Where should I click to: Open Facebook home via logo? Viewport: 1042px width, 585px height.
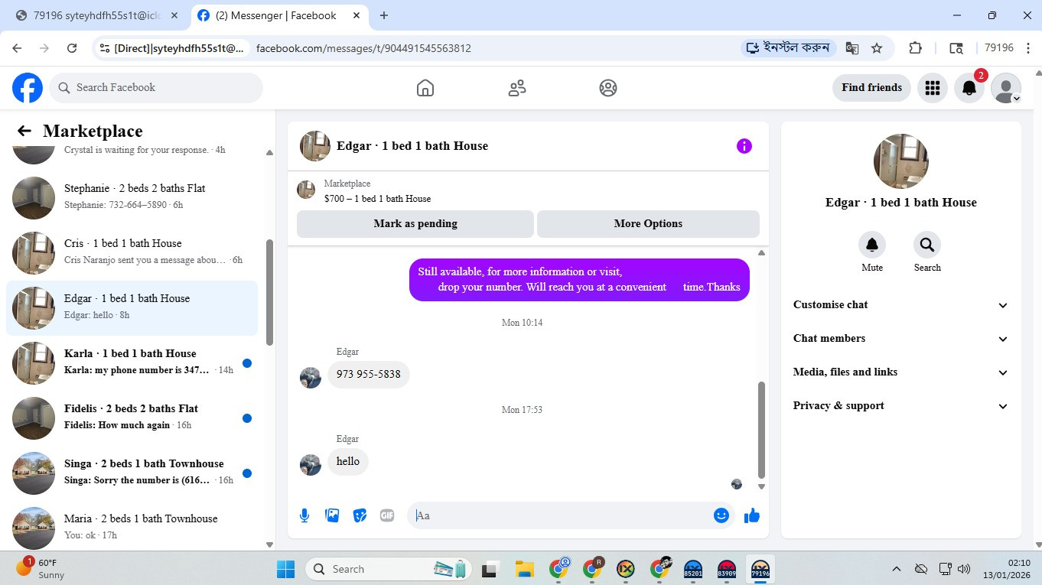(x=28, y=88)
